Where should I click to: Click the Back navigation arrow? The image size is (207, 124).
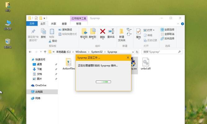30,52
